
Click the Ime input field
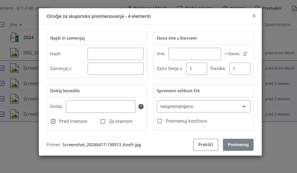(x=195, y=54)
